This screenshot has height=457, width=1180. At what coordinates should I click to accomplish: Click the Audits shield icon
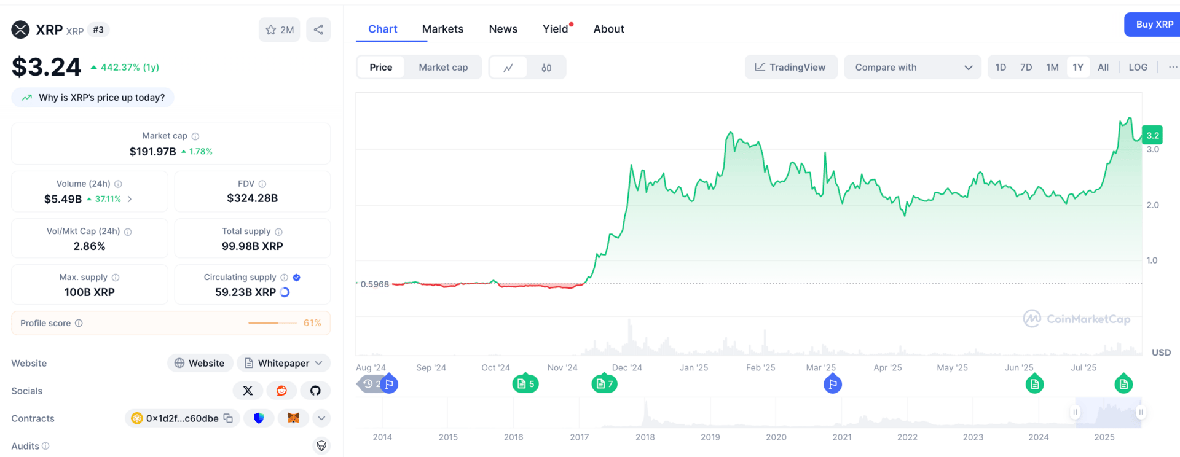click(321, 445)
